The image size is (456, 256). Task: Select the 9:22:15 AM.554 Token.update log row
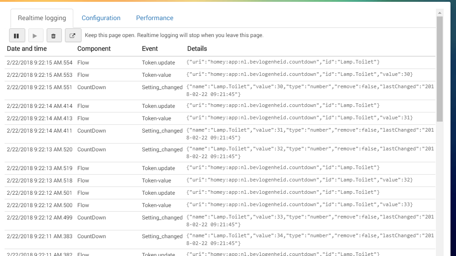point(220,62)
